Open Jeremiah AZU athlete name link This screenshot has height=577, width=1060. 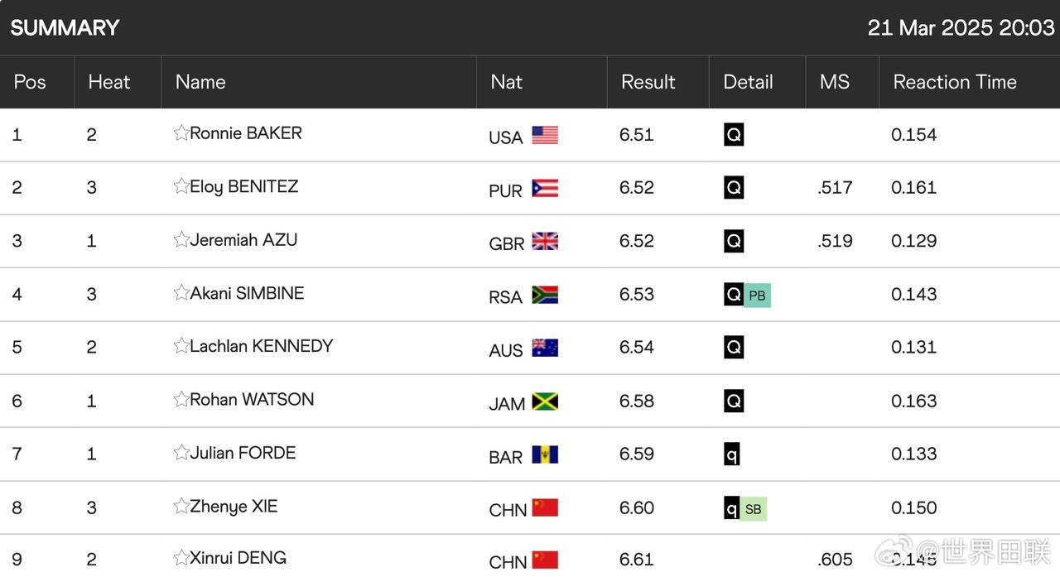tap(243, 240)
